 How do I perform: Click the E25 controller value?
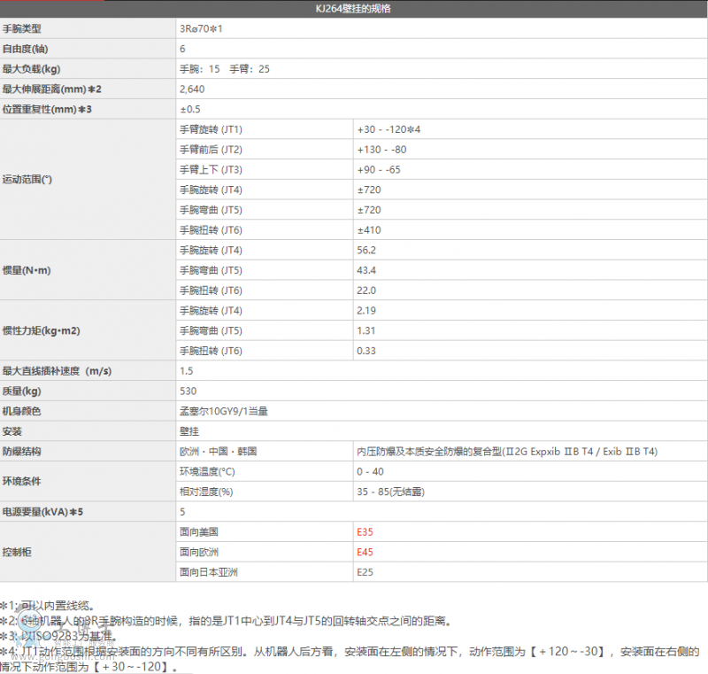coord(365,572)
